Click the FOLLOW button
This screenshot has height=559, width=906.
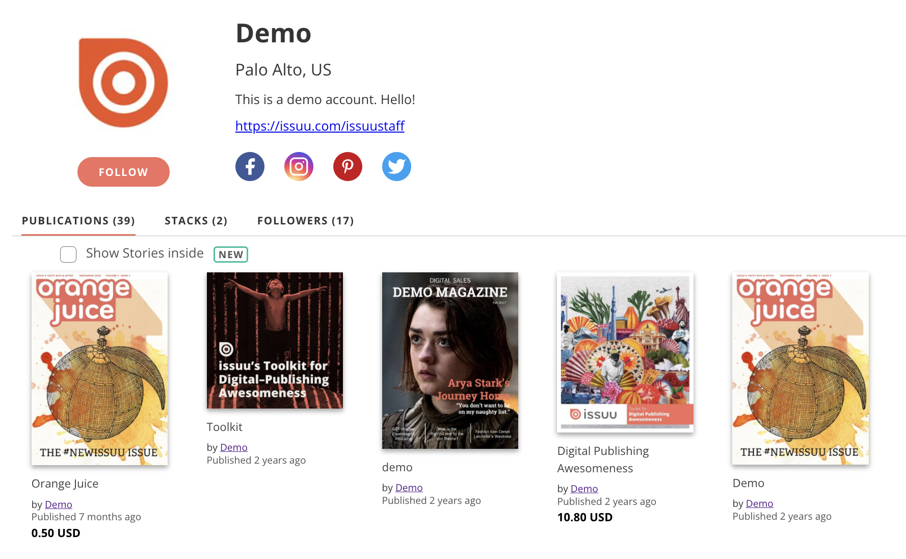tap(123, 172)
